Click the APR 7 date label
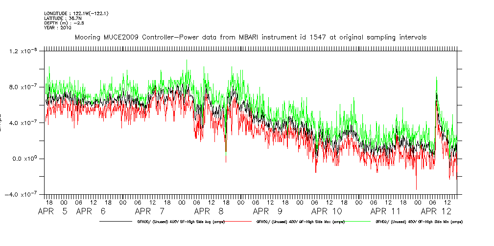This screenshot has height=246, width=494. [x=149, y=211]
